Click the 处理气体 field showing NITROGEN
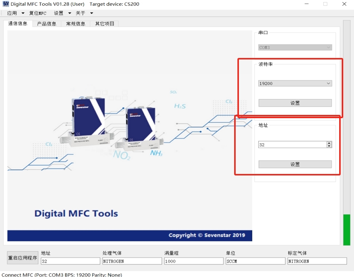The image size is (354, 277). [x=132, y=261]
